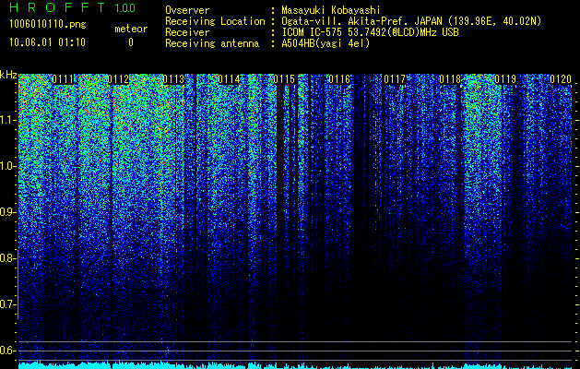Click the antenna text A504HB(yagi 4el)
Viewport: 580px width, 369px height.
(x=326, y=43)
